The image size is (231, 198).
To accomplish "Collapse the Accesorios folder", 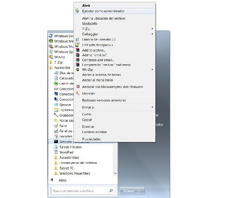I will (x=60, y=68).
